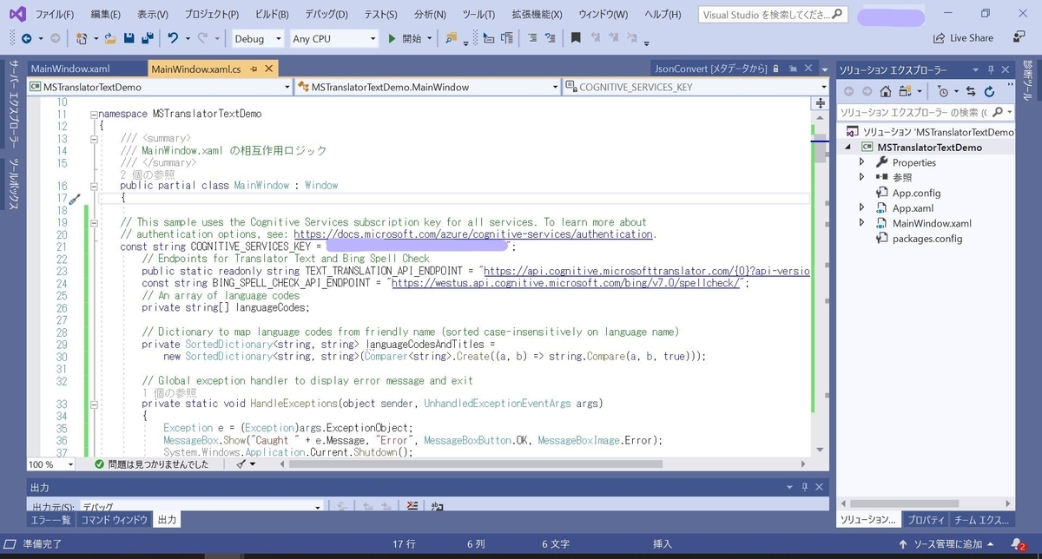Viewport: 1042px width, 559px height.
Task: Click the Live Share button
Action: (x=963, y=38)
